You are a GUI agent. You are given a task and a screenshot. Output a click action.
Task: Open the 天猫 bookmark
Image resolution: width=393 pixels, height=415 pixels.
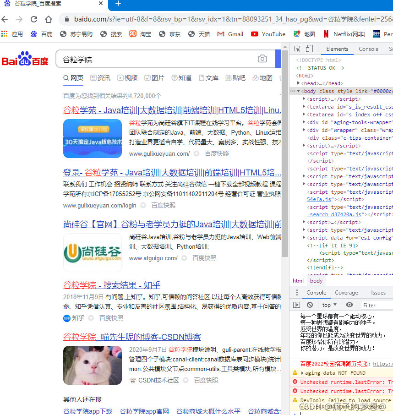tap(199, 34)
